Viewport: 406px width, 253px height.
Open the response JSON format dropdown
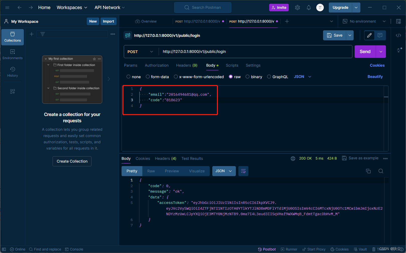[x=224, y=171]
